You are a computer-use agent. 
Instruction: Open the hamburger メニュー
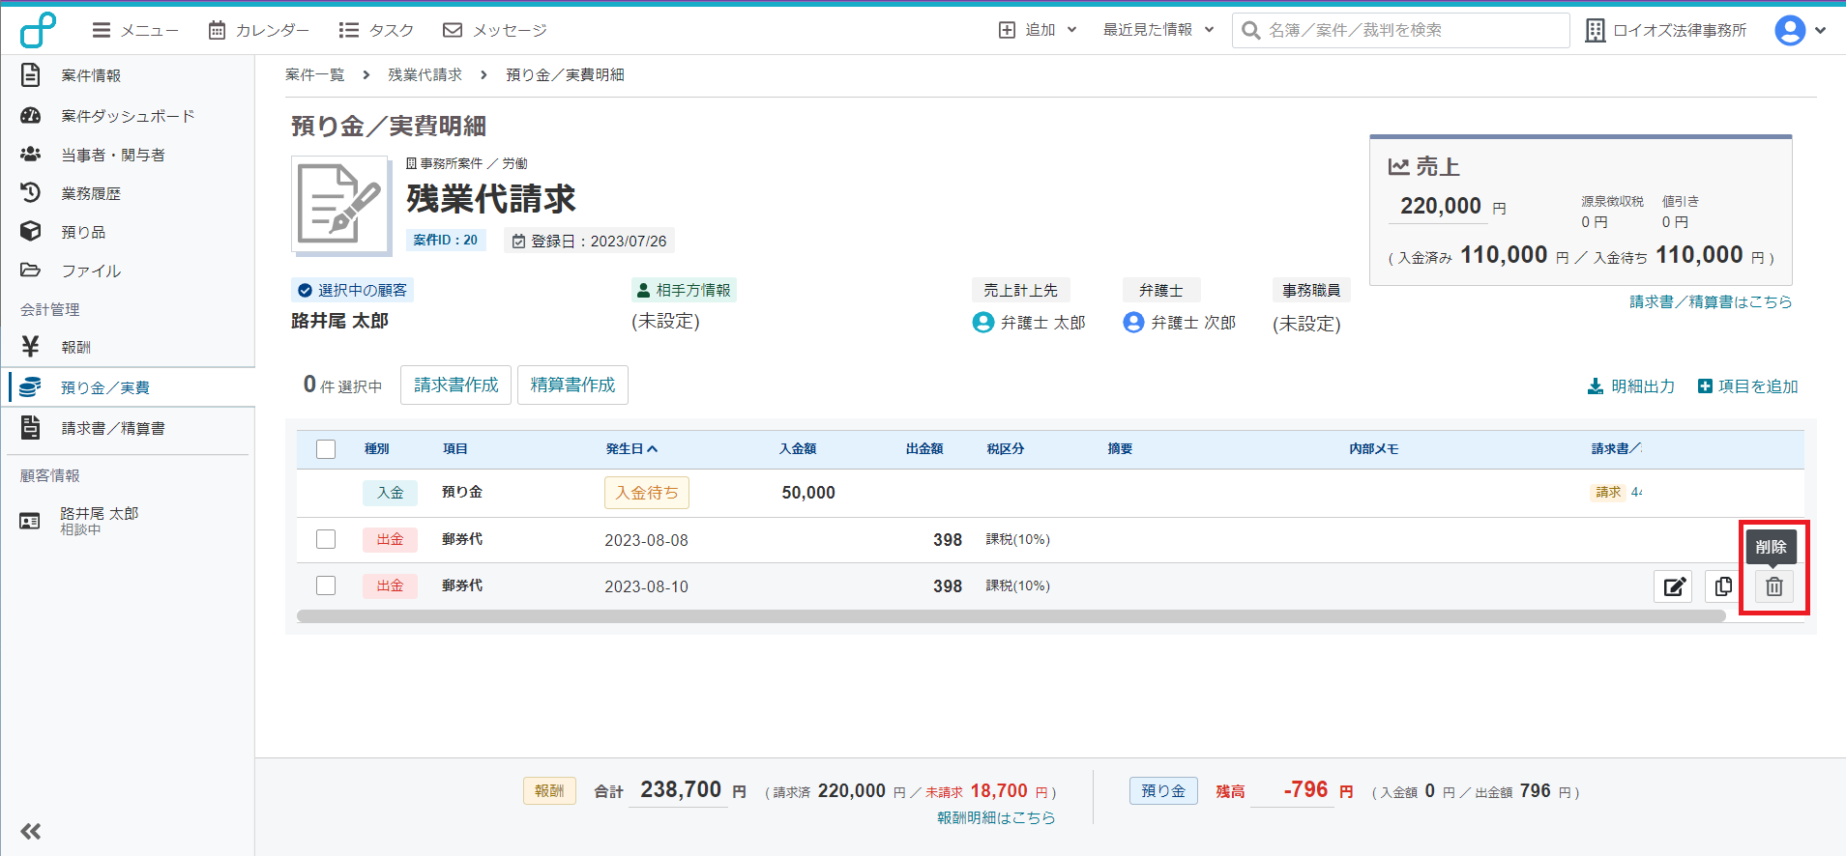tap(134, 30)
